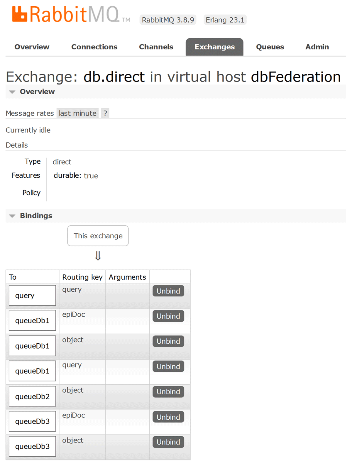Unbind queueDb1 object binding
The height and width of the screenshot is (466, 352).
coord(168,341)
